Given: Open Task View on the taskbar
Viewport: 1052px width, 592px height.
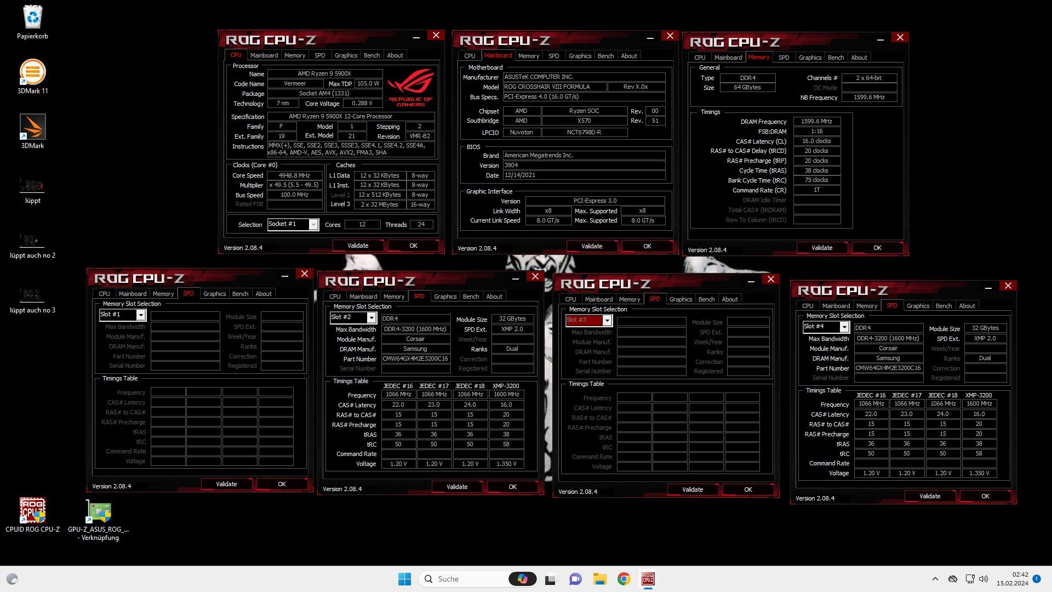Looking at the screenshot, I should click(x=551, y=579).
